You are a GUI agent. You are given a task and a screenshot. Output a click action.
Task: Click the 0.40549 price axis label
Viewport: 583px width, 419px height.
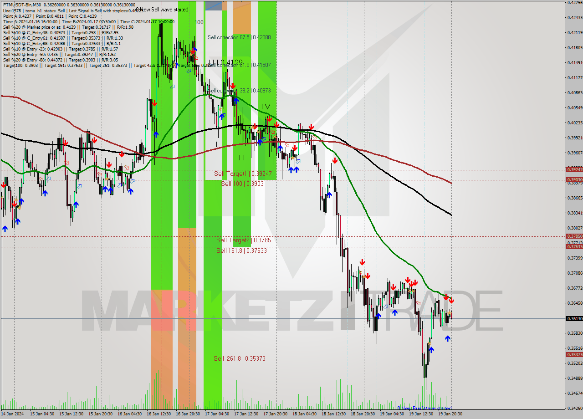pyautogui.click(x=575, y=107)
